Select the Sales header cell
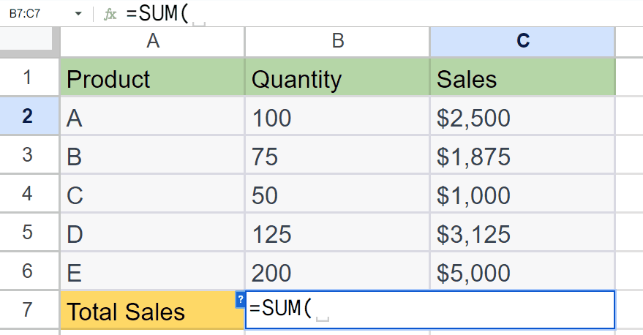Image resolution: width=643 pixels, height=335 pixels. tap(522, 77)
